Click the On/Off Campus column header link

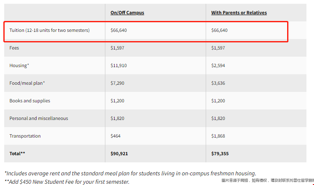pos(127,13)
